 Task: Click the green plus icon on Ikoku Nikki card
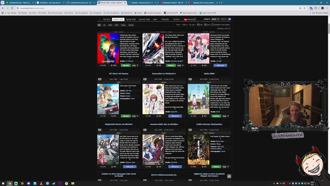click(x=228, y=116)
